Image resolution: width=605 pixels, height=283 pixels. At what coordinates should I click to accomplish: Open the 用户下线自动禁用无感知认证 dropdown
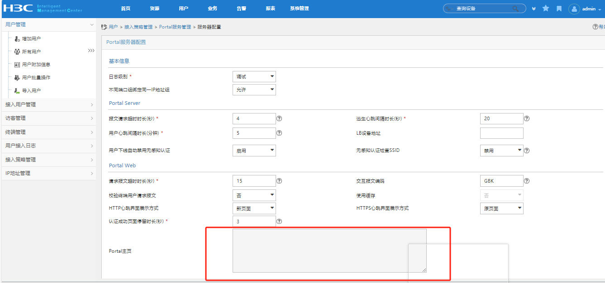point(254,151)
